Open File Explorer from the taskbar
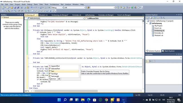 click(83, 100)
